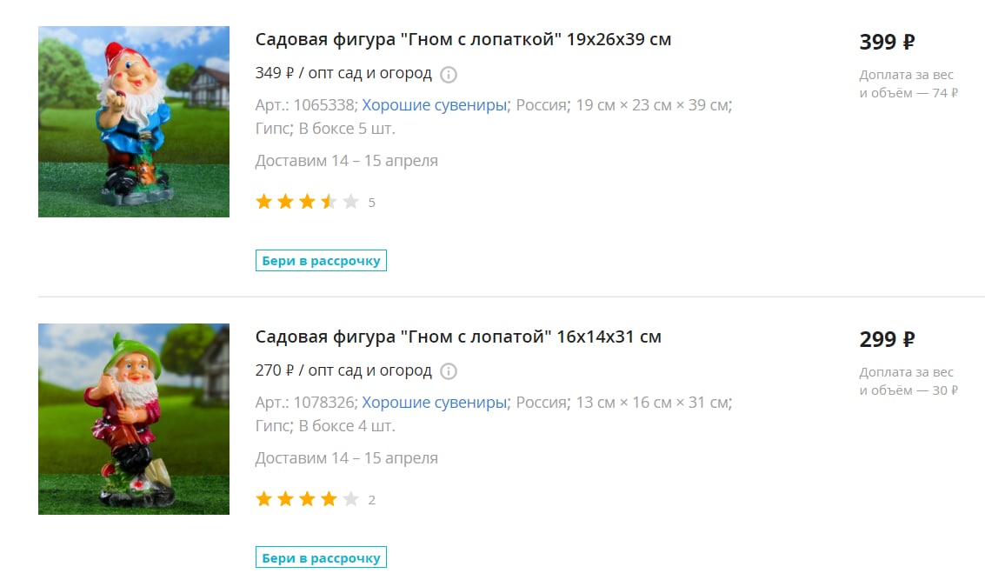985x580 pixels.
Task: Click the empty gray star in the second gnome's rating
Action: click(350, 499)
